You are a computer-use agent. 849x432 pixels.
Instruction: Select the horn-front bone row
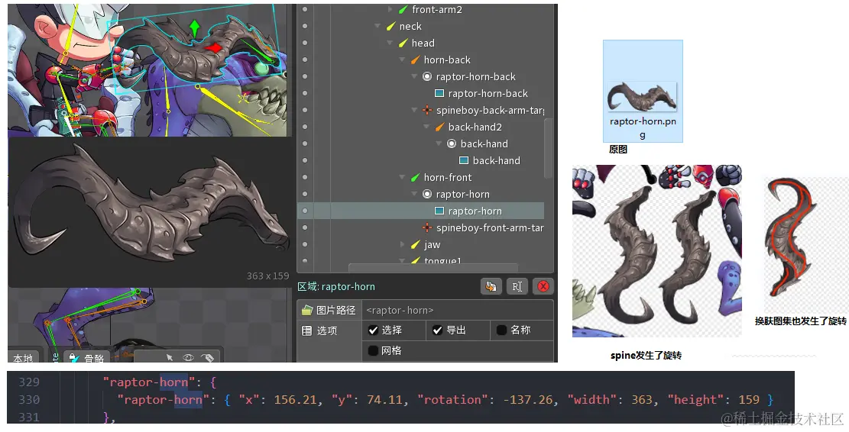click(x=421, y=177)
